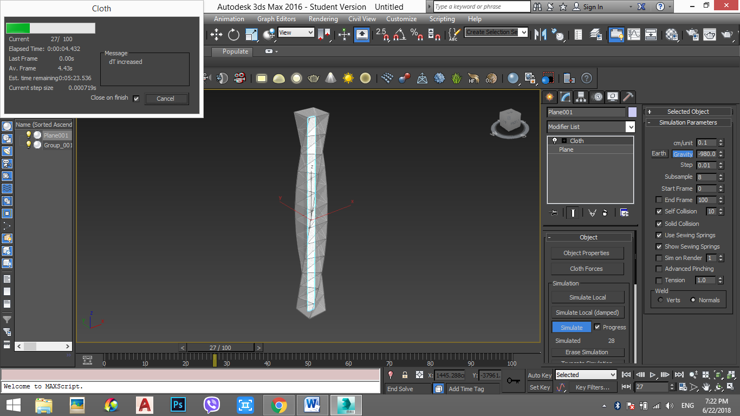Toggle Selection Lock padlock icon

tap(405, 375)
